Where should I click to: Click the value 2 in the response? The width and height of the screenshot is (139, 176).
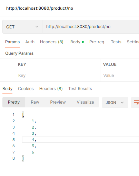[33, 127]
